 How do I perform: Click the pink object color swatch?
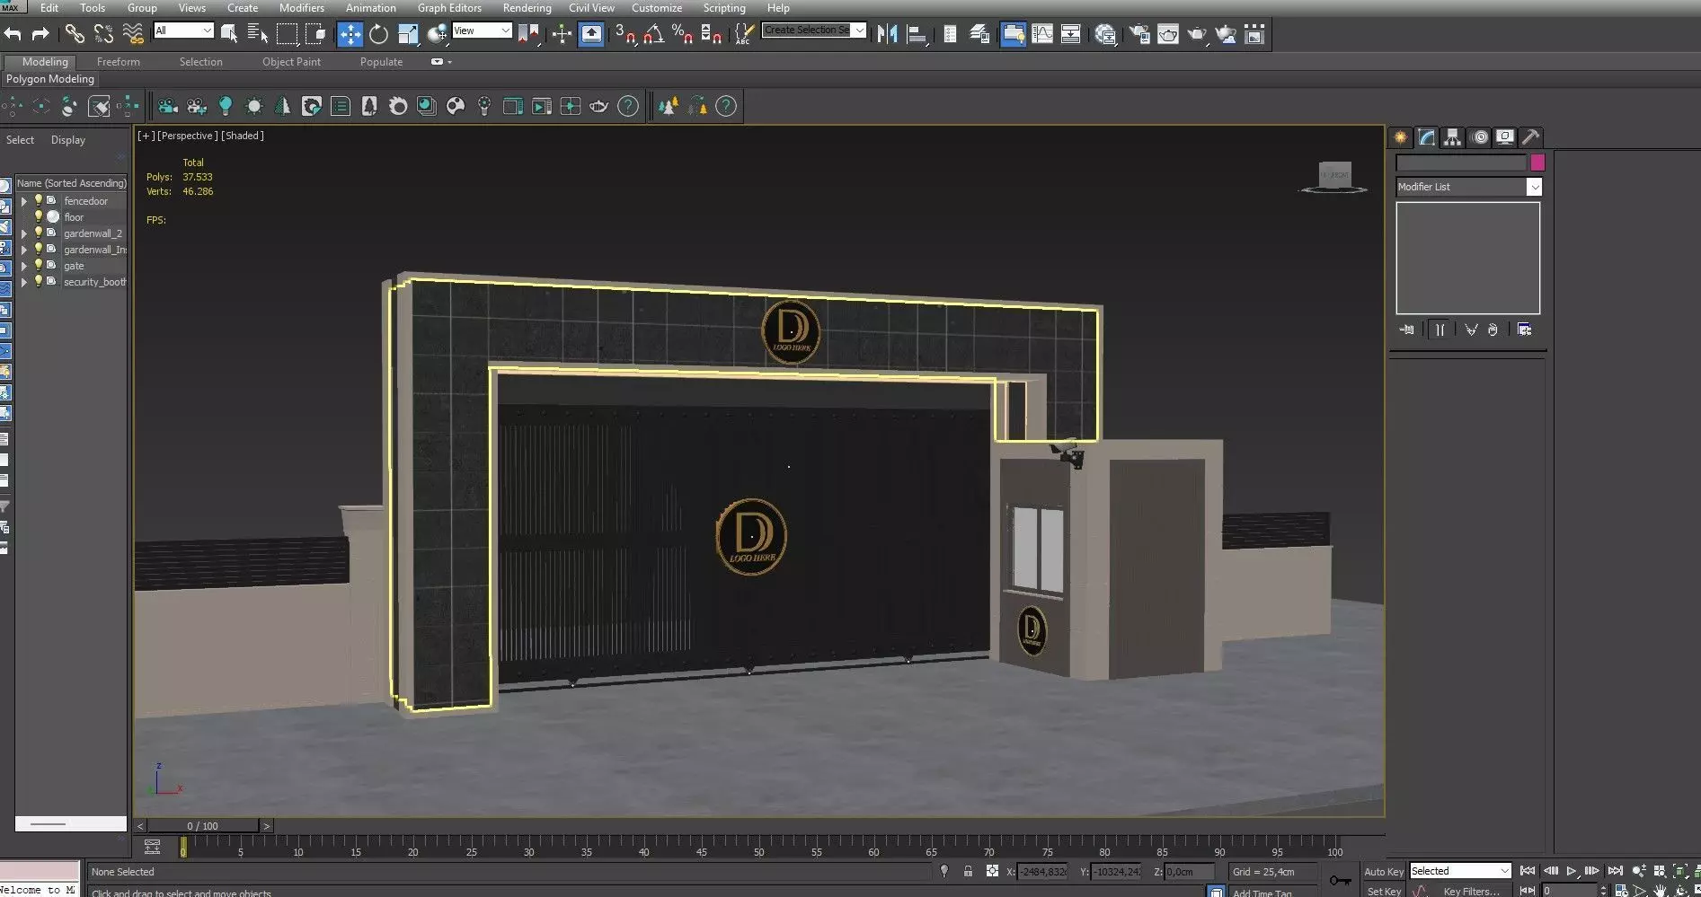(x=1537, y=163)
